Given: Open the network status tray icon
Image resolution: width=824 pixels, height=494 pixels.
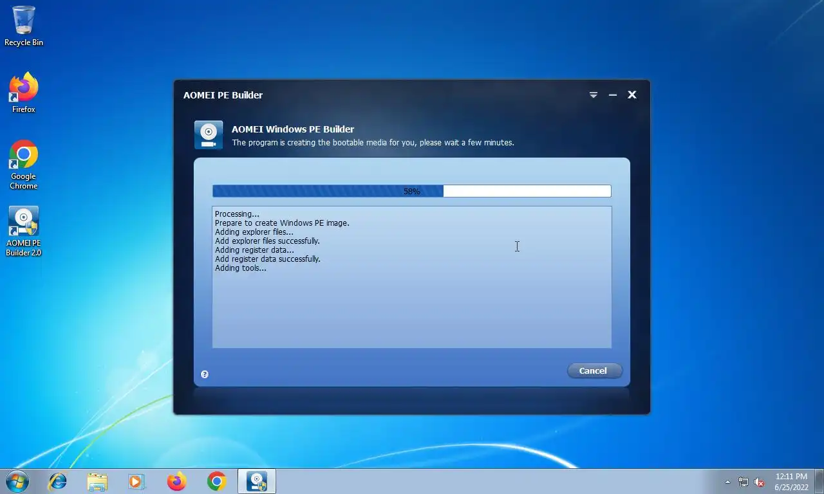Looking at the screenshot, I should (744, 482).
